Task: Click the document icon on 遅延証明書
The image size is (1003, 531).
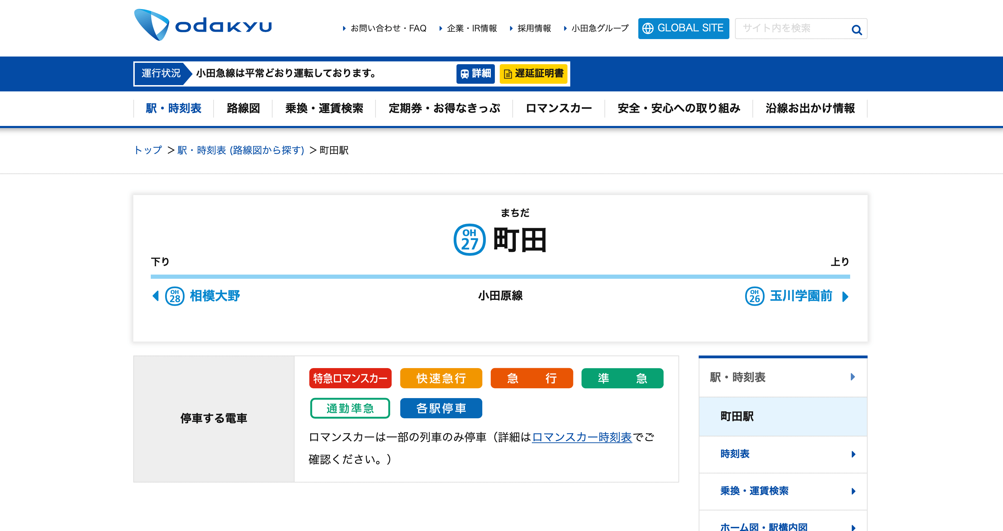Action: tap(508, 74)
